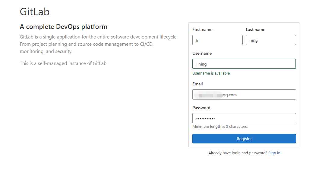Click the "Username is available." message
Image resolution: width=315 pixels, height=175 pixels.
pos(211,73)
